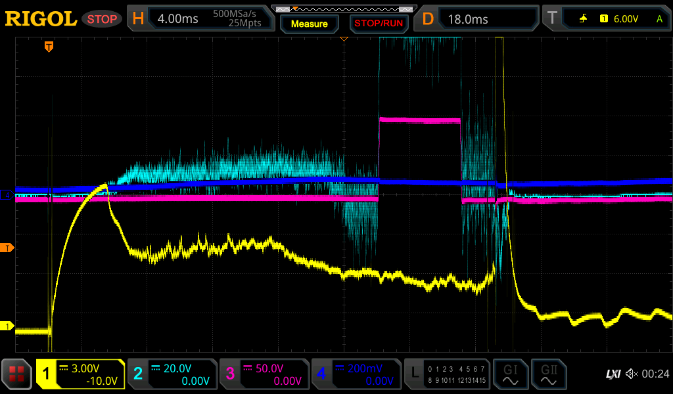Viewport: 673px width, 394px height.
Task: Click the GI waveform generator icon
Action: coord(510,374)
